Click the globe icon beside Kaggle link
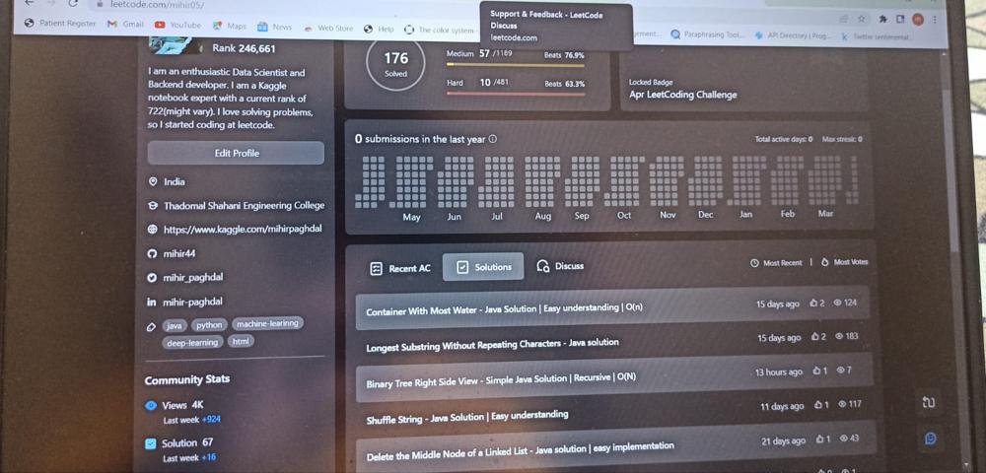The height and width of the screenshot is (473, 986). coord(152,230)
